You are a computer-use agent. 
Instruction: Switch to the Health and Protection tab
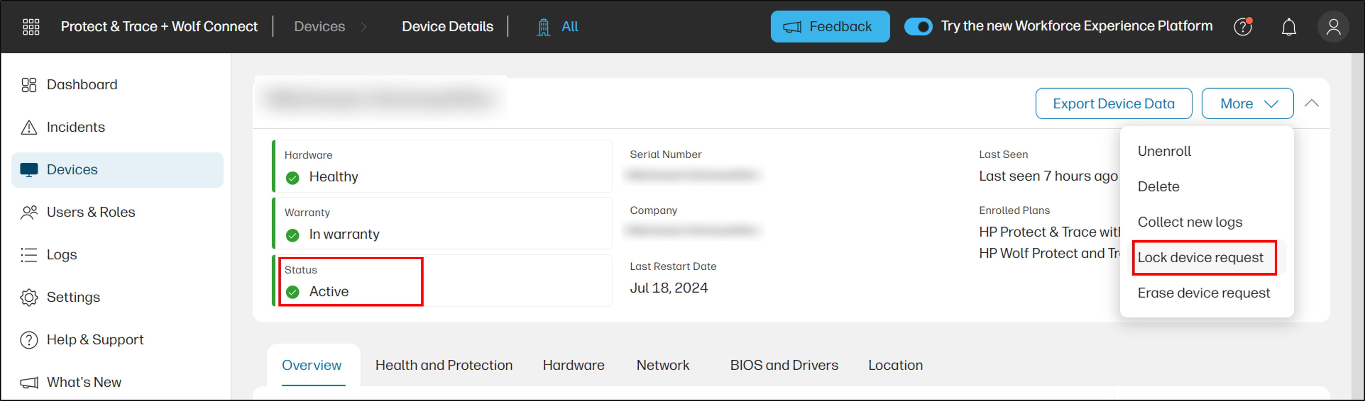coord(443,365)
